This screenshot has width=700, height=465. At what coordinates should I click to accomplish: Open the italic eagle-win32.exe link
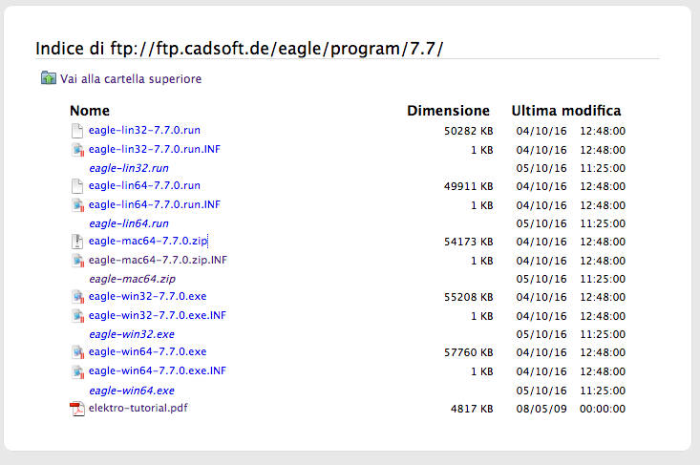coord(132,334)
